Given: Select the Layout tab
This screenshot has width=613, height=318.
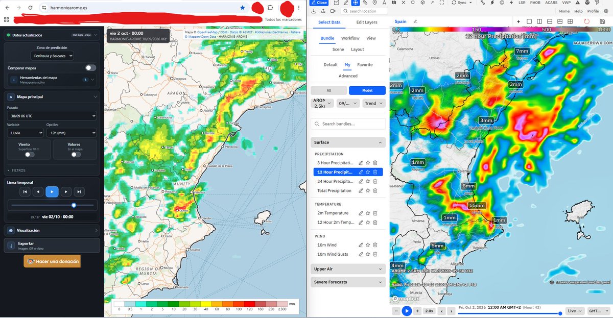Looking at the screenshot, I should pyautogui.click(x=358, y=50).
